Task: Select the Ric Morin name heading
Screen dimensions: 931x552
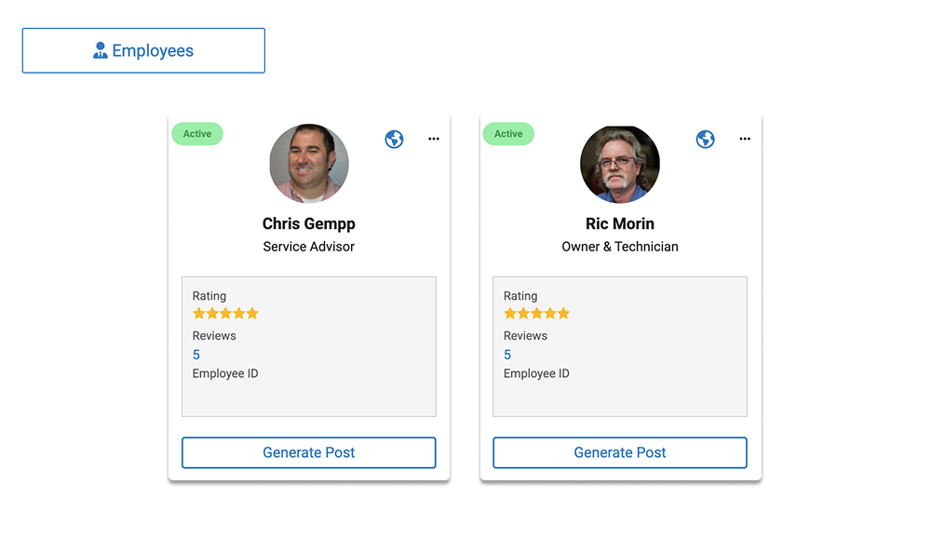Action: (620, 223)
